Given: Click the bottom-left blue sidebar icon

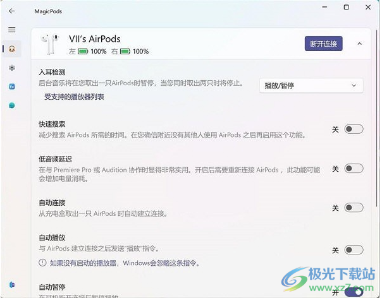Looking at the screenshot, I should [x=11, y=285].
